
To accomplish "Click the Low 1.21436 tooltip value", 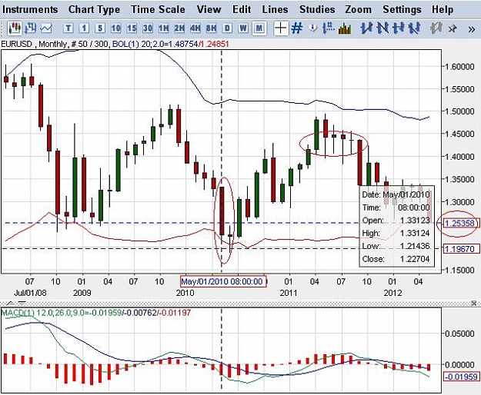I will (415, 246).
